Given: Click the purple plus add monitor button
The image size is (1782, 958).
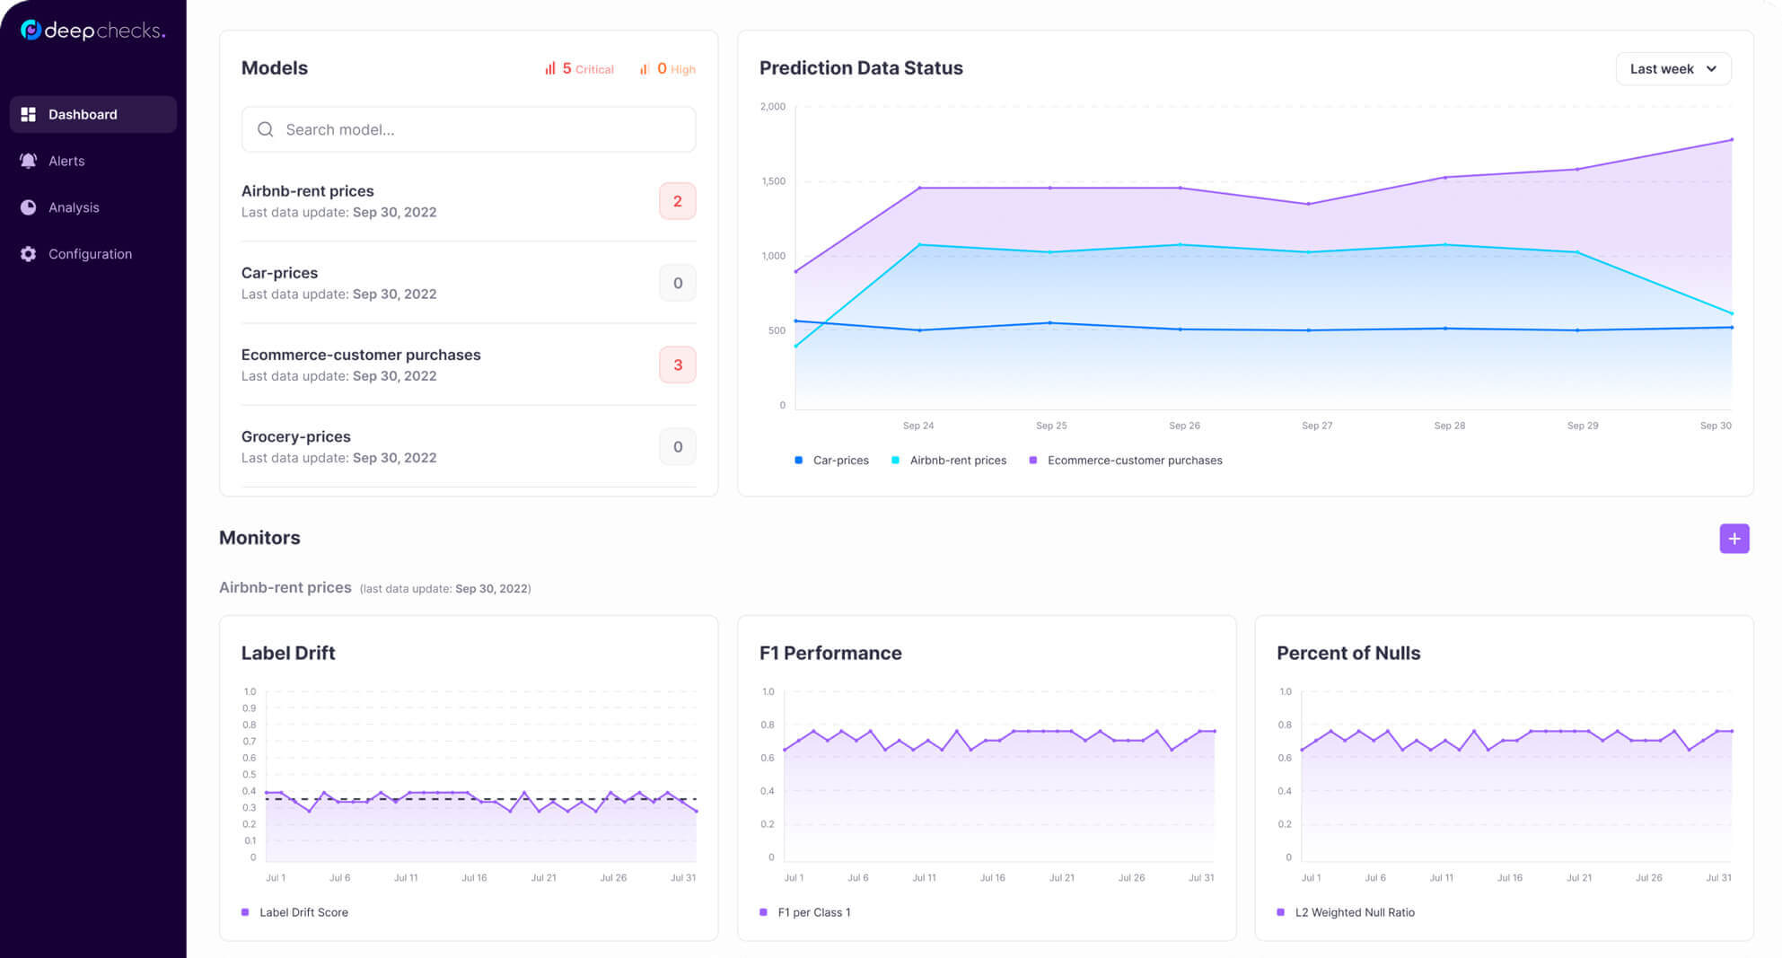Looking at the screenshot, I should [1734, 539].
